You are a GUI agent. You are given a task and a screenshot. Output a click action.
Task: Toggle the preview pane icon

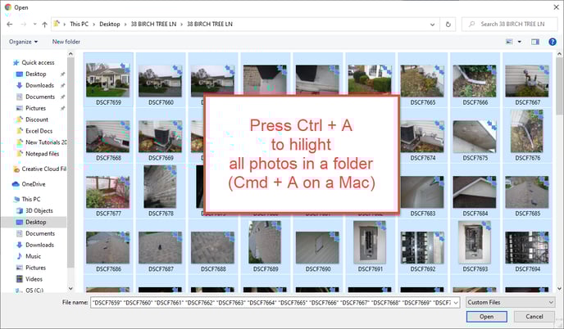[534, 41]
